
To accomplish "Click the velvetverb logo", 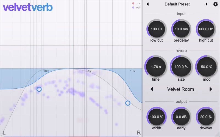I will tap(28, 7).
